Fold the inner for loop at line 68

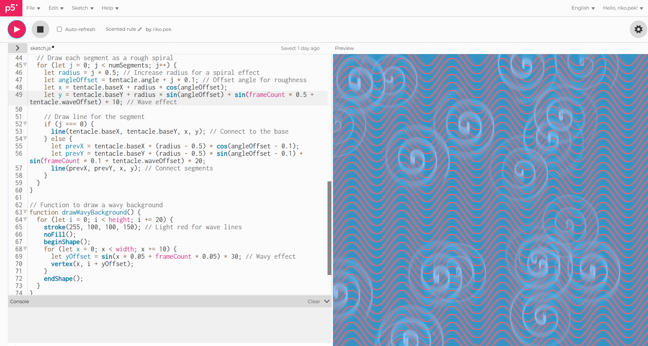(25, 249)
